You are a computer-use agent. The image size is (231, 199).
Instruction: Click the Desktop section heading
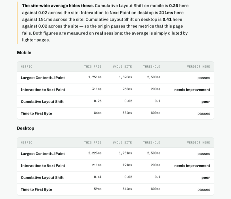[25, 128]
